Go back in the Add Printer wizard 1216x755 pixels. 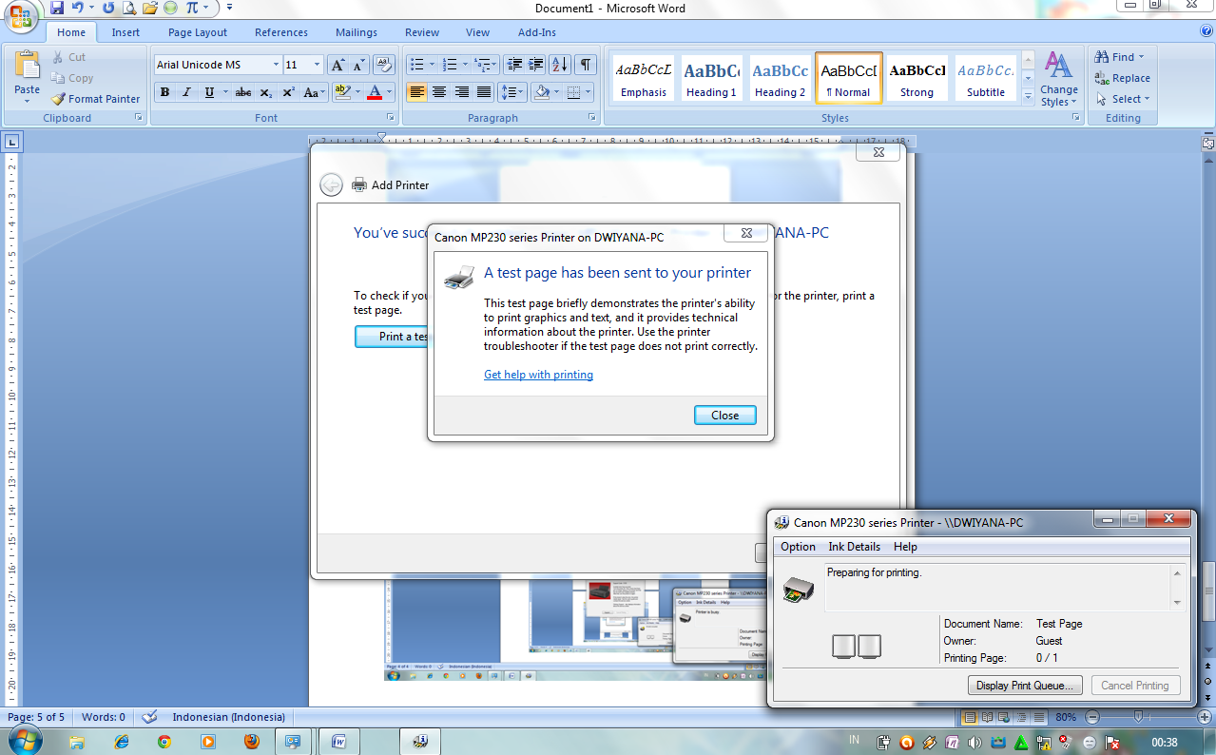point(331,184)
